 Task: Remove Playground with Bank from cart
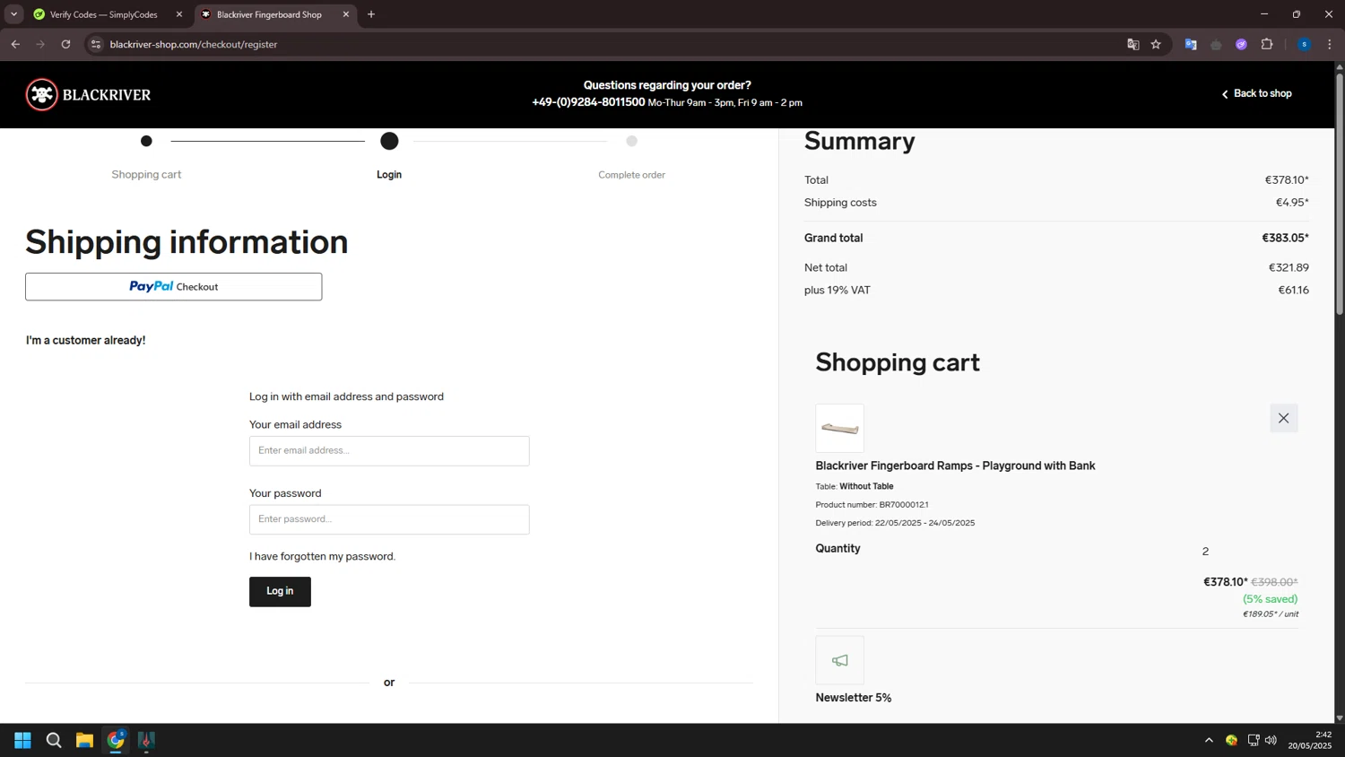[x=1283, y=418]
